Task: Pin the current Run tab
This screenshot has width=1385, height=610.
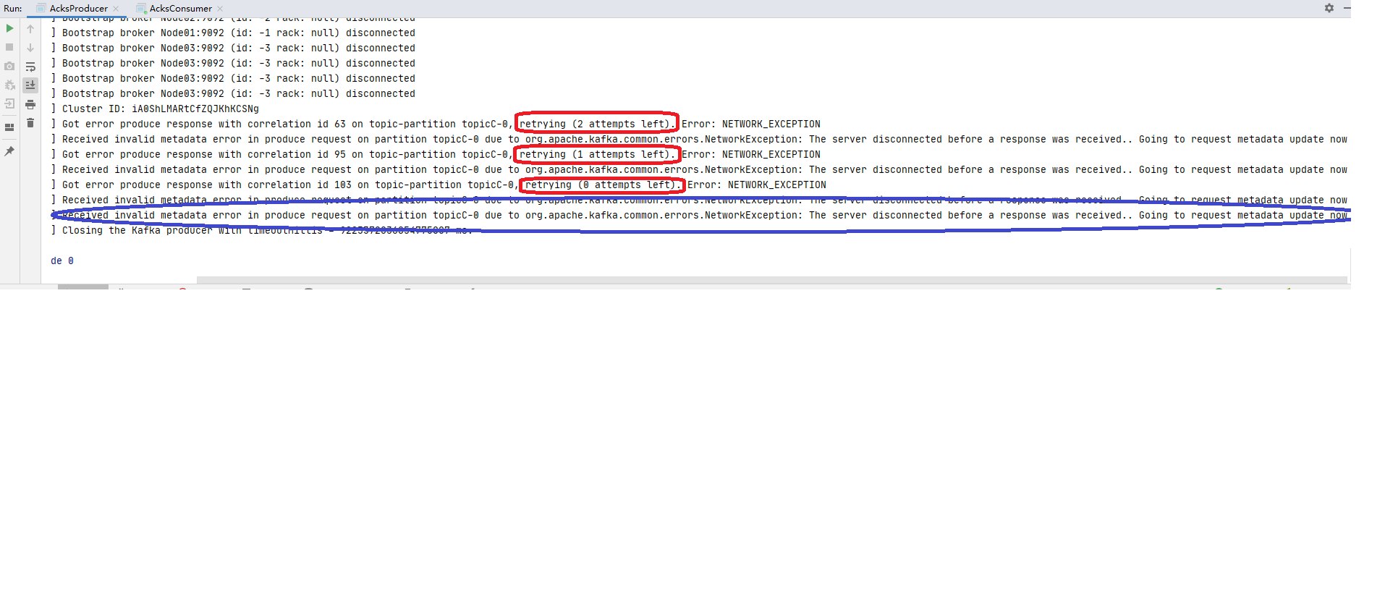Action: pos(9,151)
